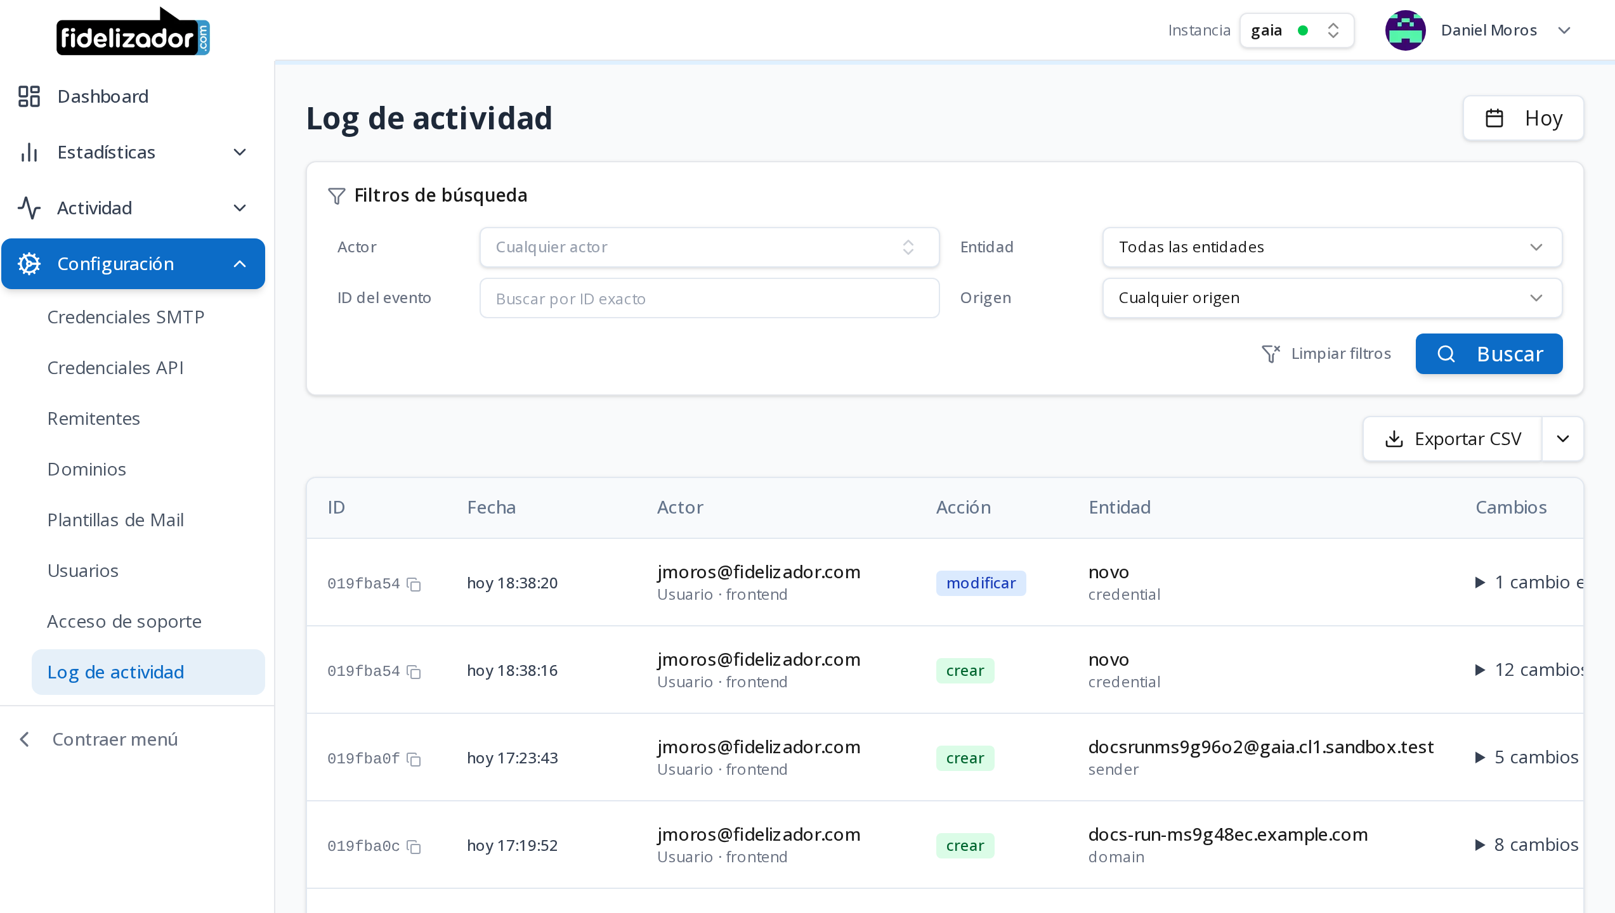
Task: Click docsrunms9g96o2@gaia.cl1.sandbox.test entity
Action: [x=1260, y=747]
